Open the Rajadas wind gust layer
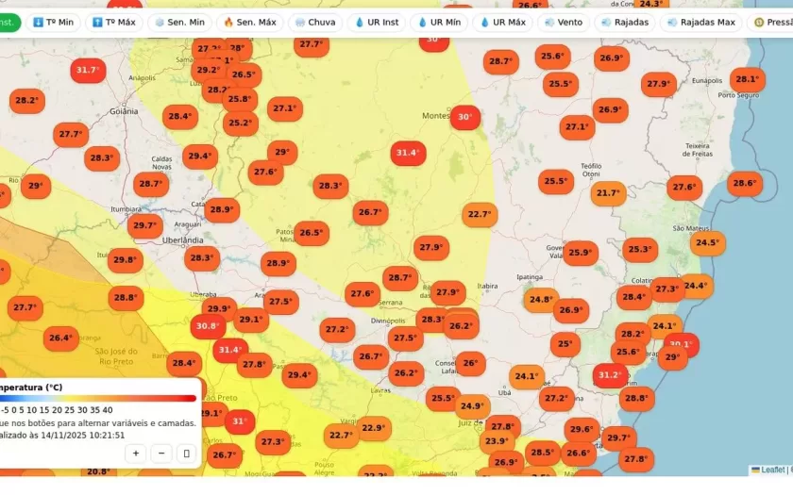Screen dimensions: 793x495 (x=625, y=22)
